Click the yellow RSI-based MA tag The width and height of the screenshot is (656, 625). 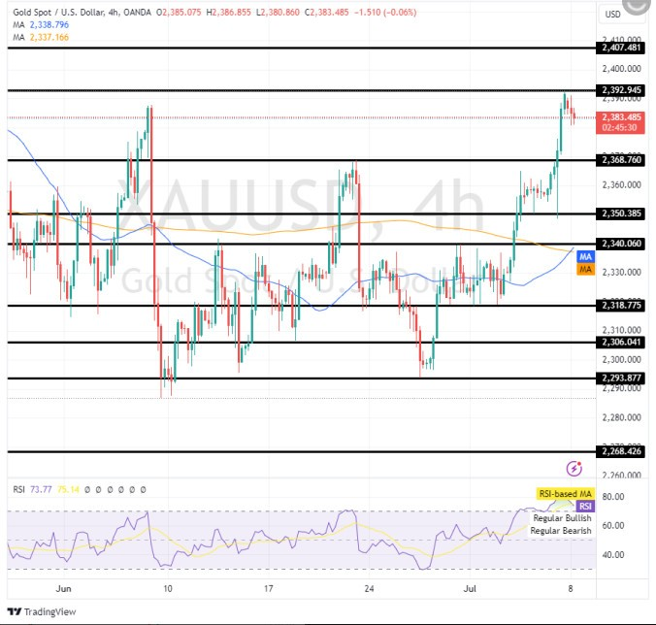pyautogui.click(x=564, y=494)
